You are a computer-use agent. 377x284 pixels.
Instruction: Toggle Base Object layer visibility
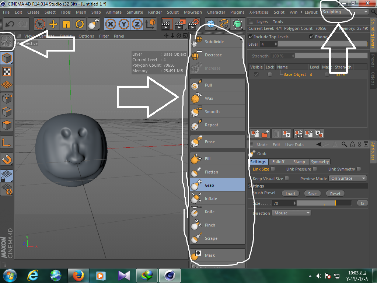pos(256,74)
